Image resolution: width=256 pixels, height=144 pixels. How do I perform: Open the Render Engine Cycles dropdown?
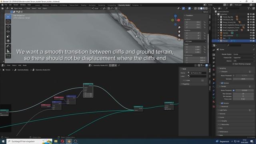243,54
